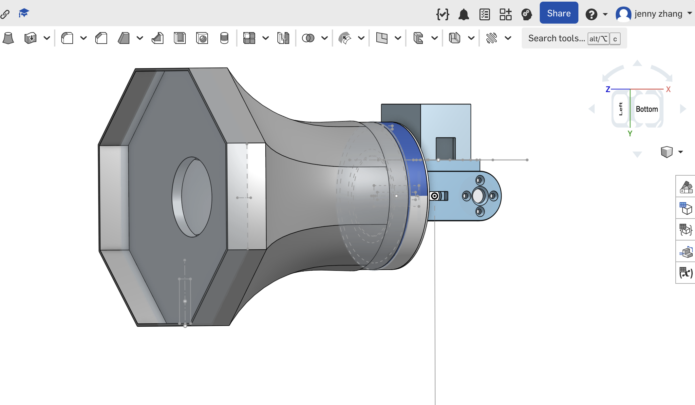Select the Move face tool icon
This screenshot has height=405, width=695.
(345, 38)
